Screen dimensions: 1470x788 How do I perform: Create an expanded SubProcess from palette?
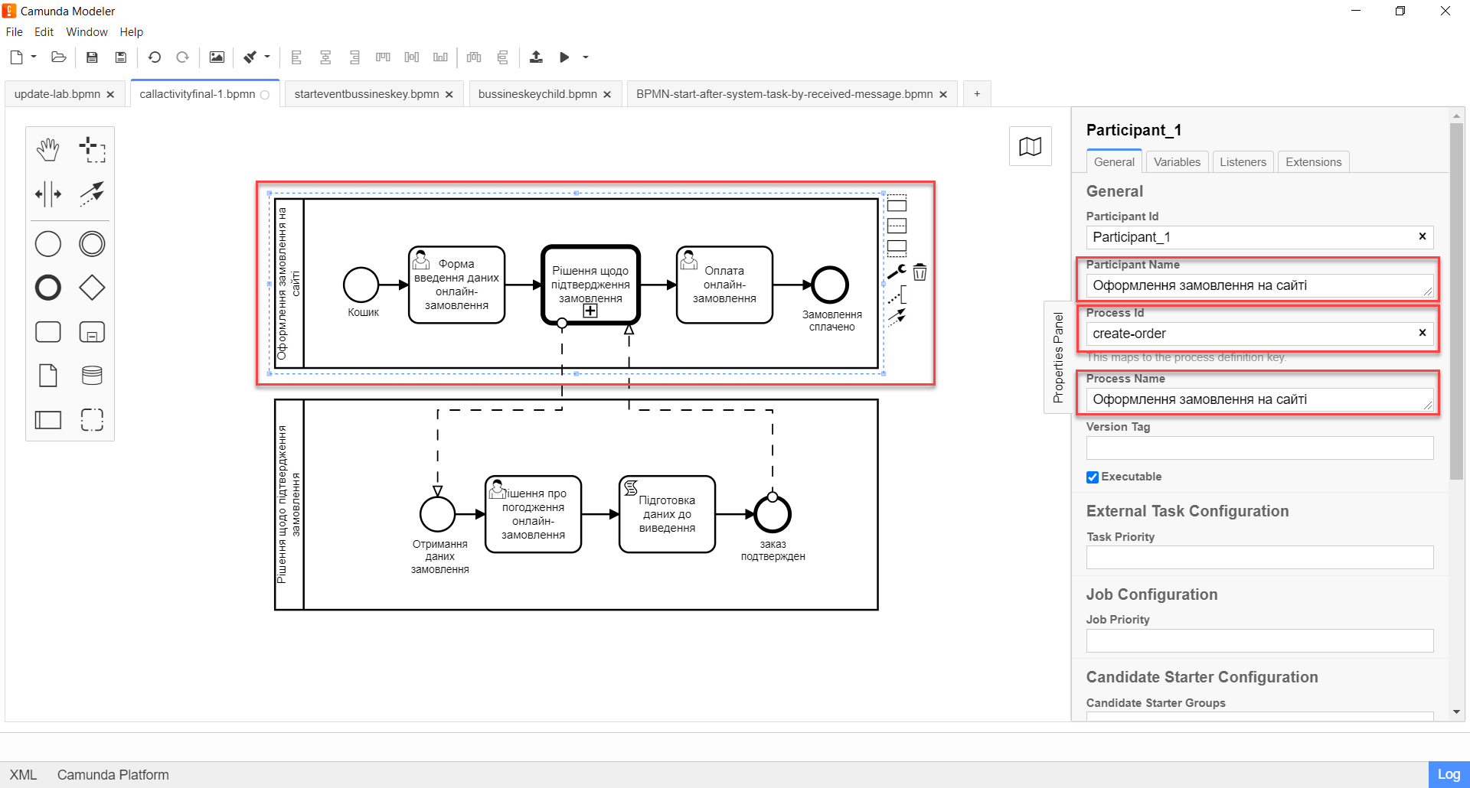92,332
